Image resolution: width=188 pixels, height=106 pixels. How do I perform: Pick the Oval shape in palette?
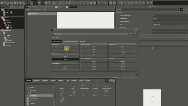coord(62,93)
